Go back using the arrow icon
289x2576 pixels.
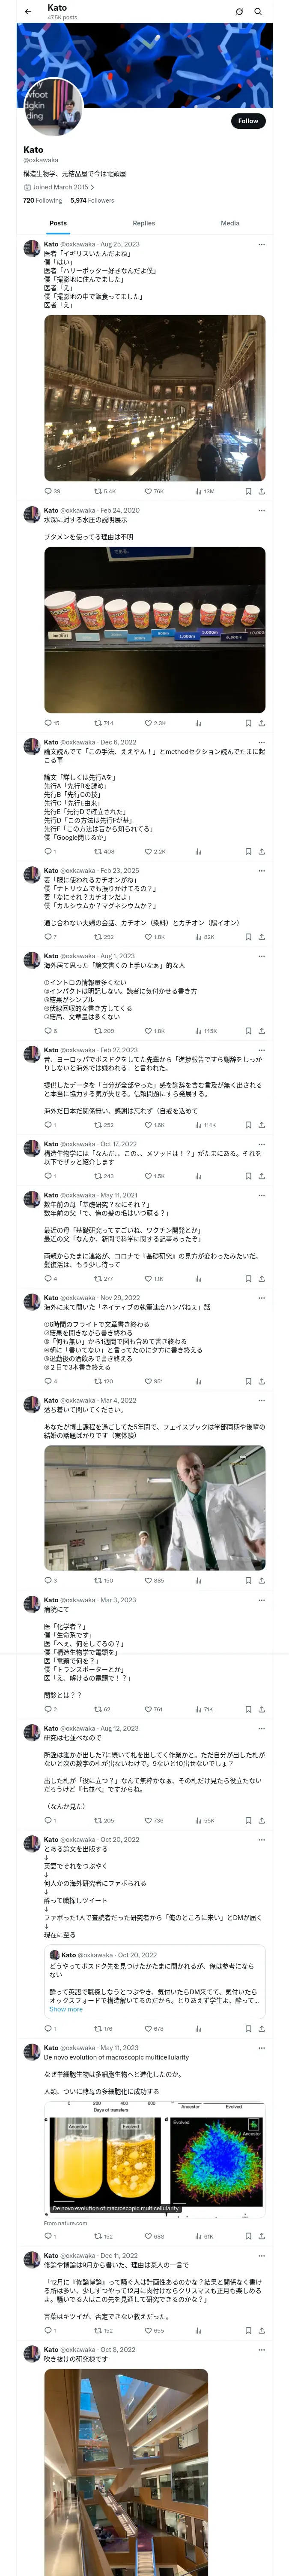[28, 12]
